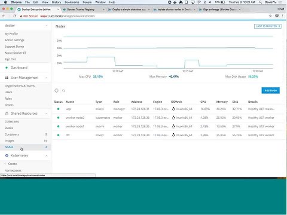This screenshot has height=215, width=287.
Task: Open the ucp node row name
Action: (68, 109)
